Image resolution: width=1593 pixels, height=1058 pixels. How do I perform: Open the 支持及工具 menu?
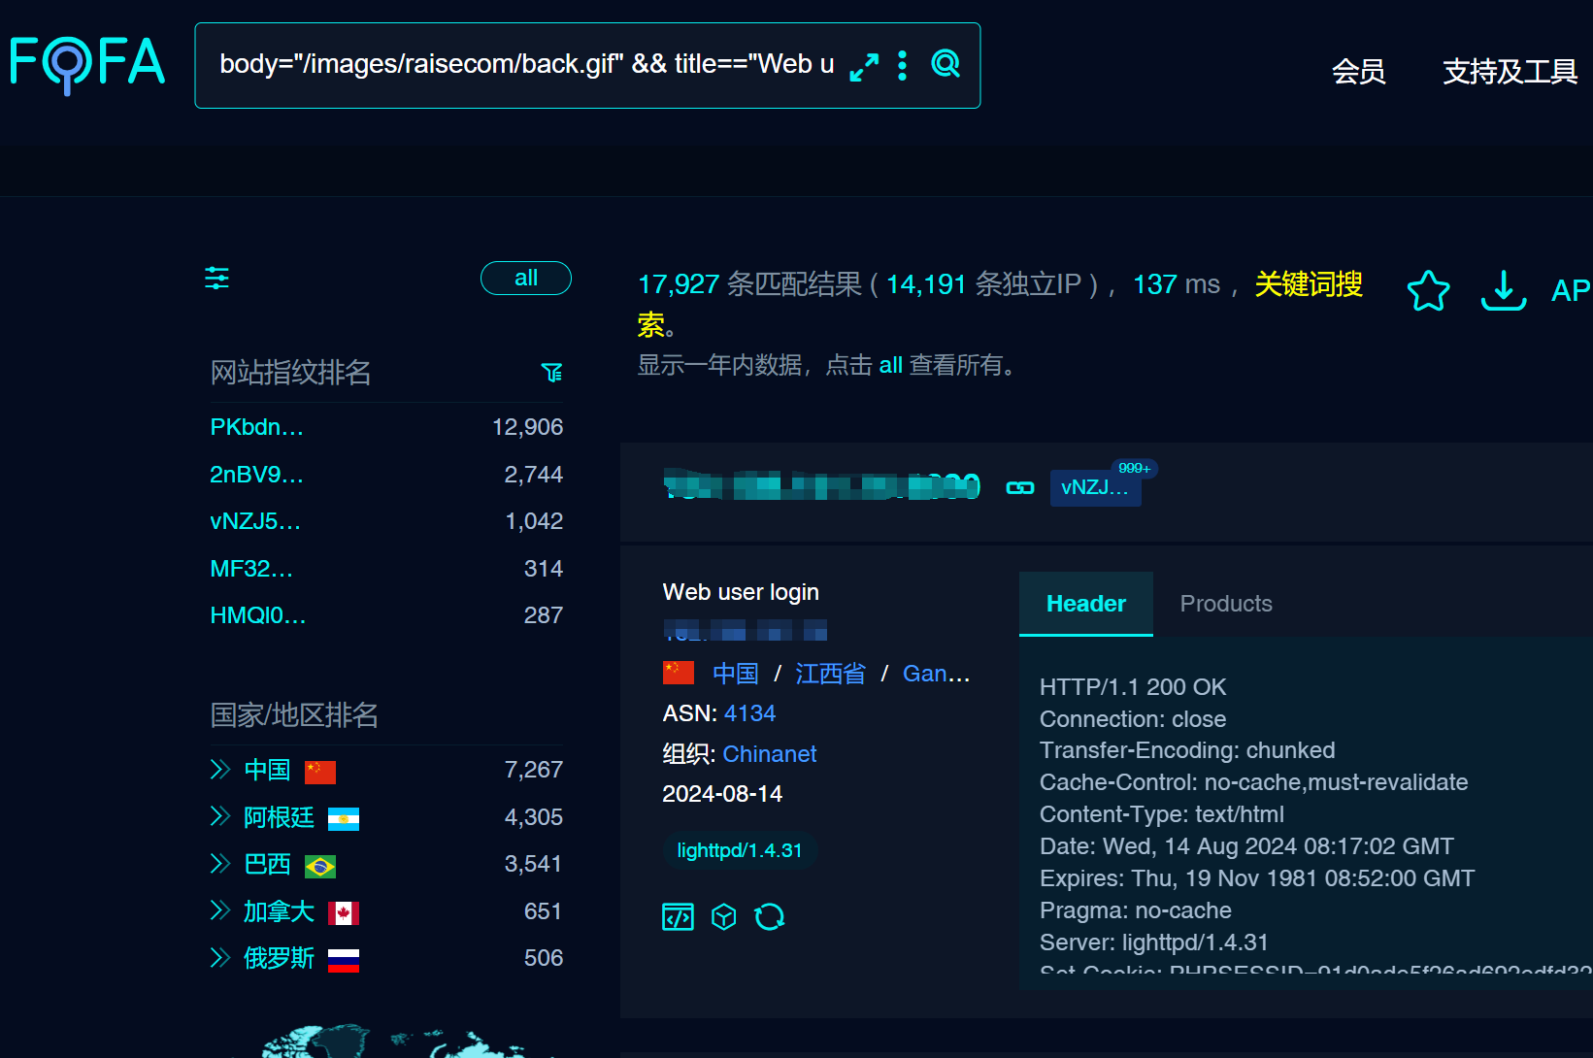[1510, 71]
